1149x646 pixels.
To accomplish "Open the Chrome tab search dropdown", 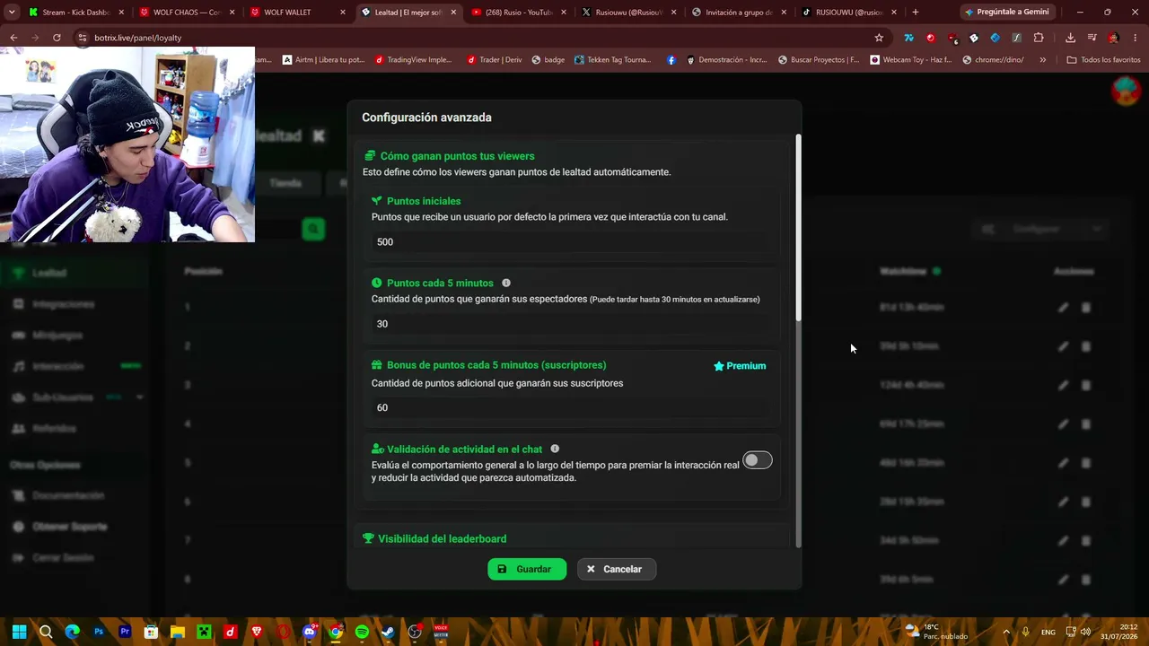I will 12,13.
